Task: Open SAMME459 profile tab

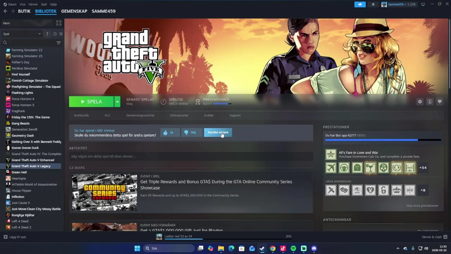Action: [104, 11]
